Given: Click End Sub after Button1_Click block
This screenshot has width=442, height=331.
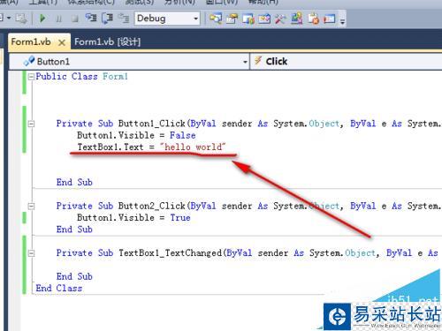Looking at the screenshot, I should tap(74, 182).
